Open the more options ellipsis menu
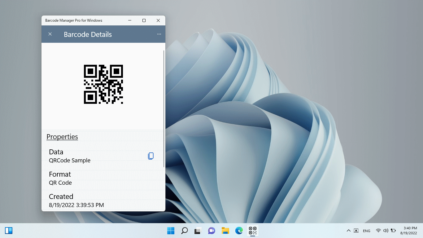 (x=159, y=34)
